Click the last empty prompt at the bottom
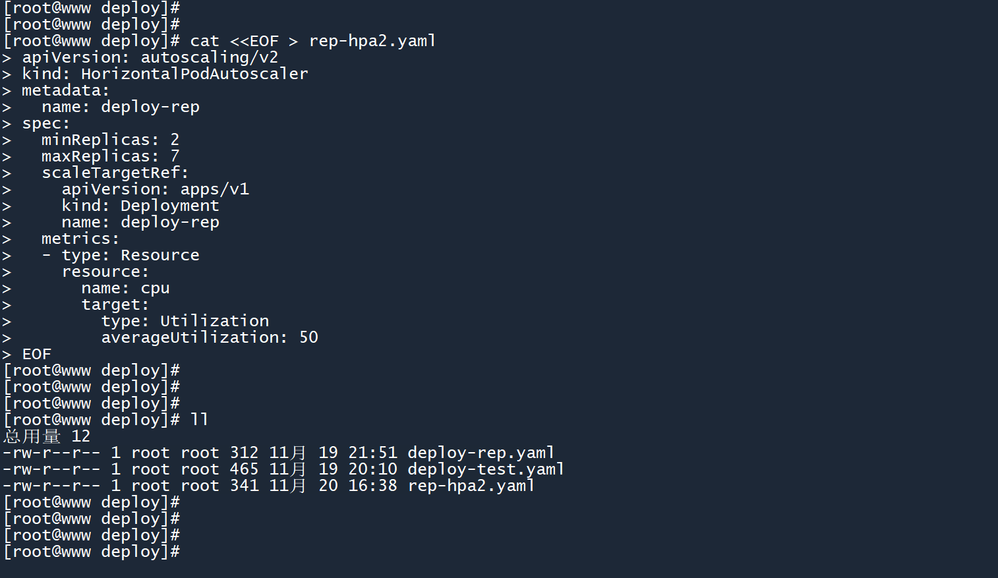The image size is (998, 578). [x=92, y=552]
